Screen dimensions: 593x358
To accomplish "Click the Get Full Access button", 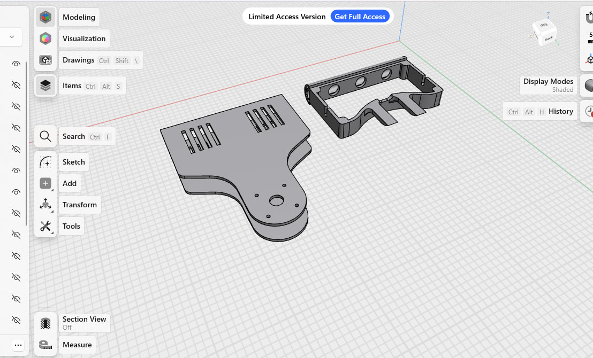I will pos(360,17).
